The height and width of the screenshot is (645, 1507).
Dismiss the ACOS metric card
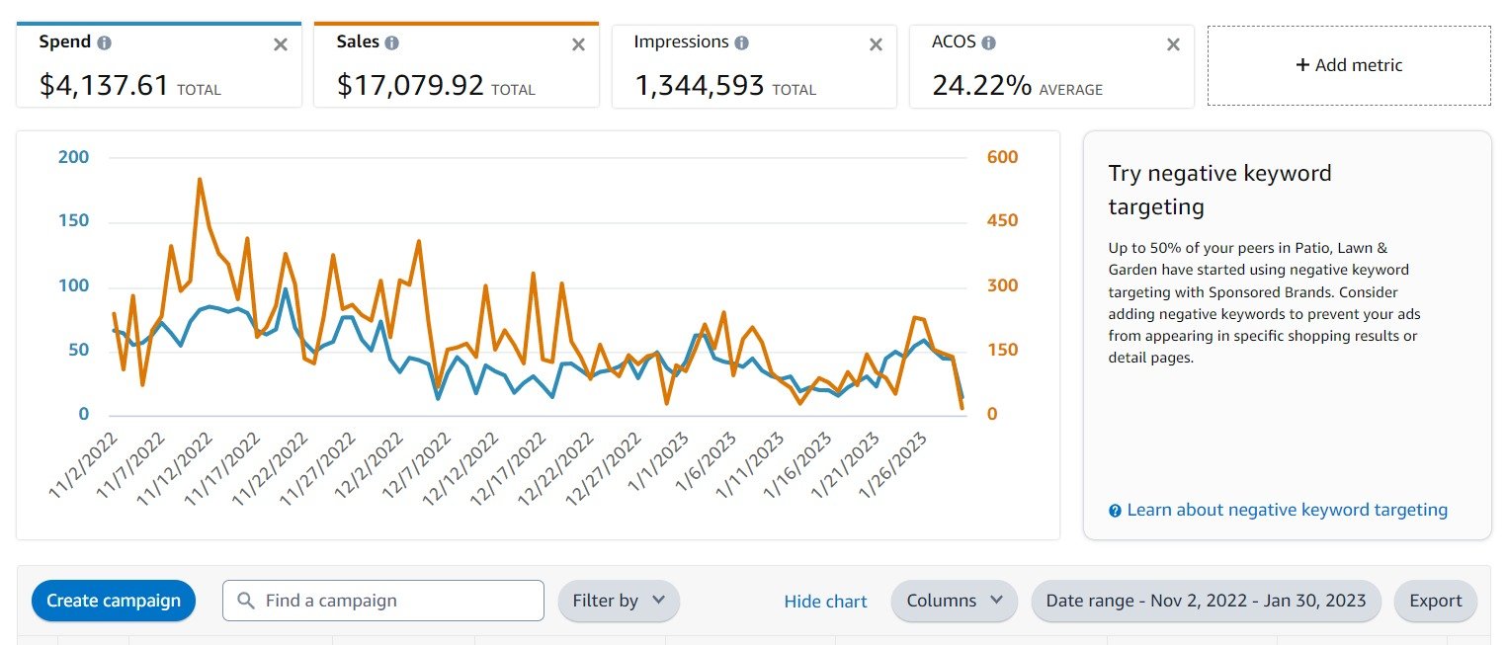pos(1173,44)
